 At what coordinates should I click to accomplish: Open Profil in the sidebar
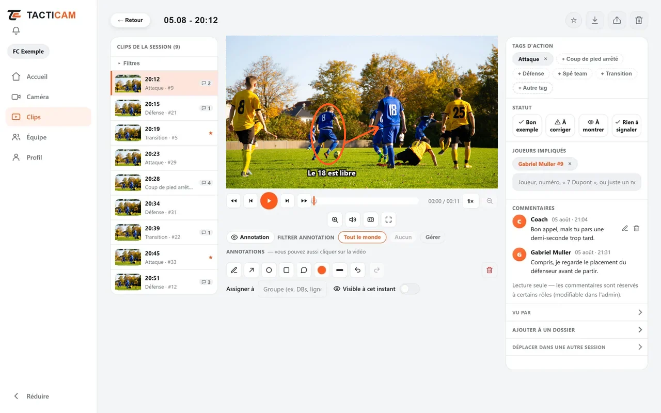[x=49, y=157]
